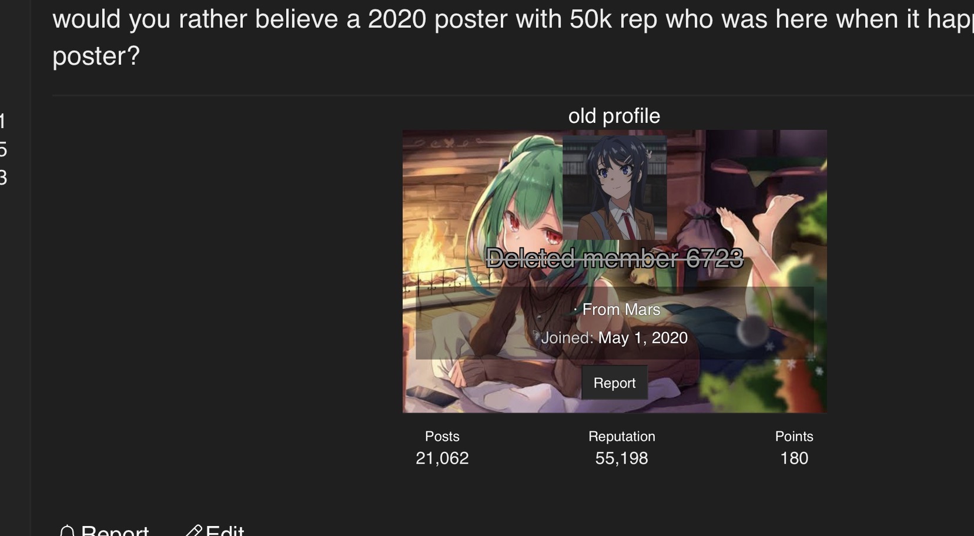Click the post text about 2020 poster
Image resolution: width=974 pixels, height=536 pixels.
pos(513,38)
